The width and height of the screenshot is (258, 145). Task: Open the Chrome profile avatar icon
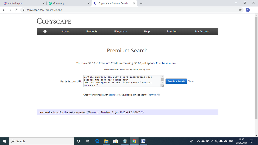click(x=248, y=10)
